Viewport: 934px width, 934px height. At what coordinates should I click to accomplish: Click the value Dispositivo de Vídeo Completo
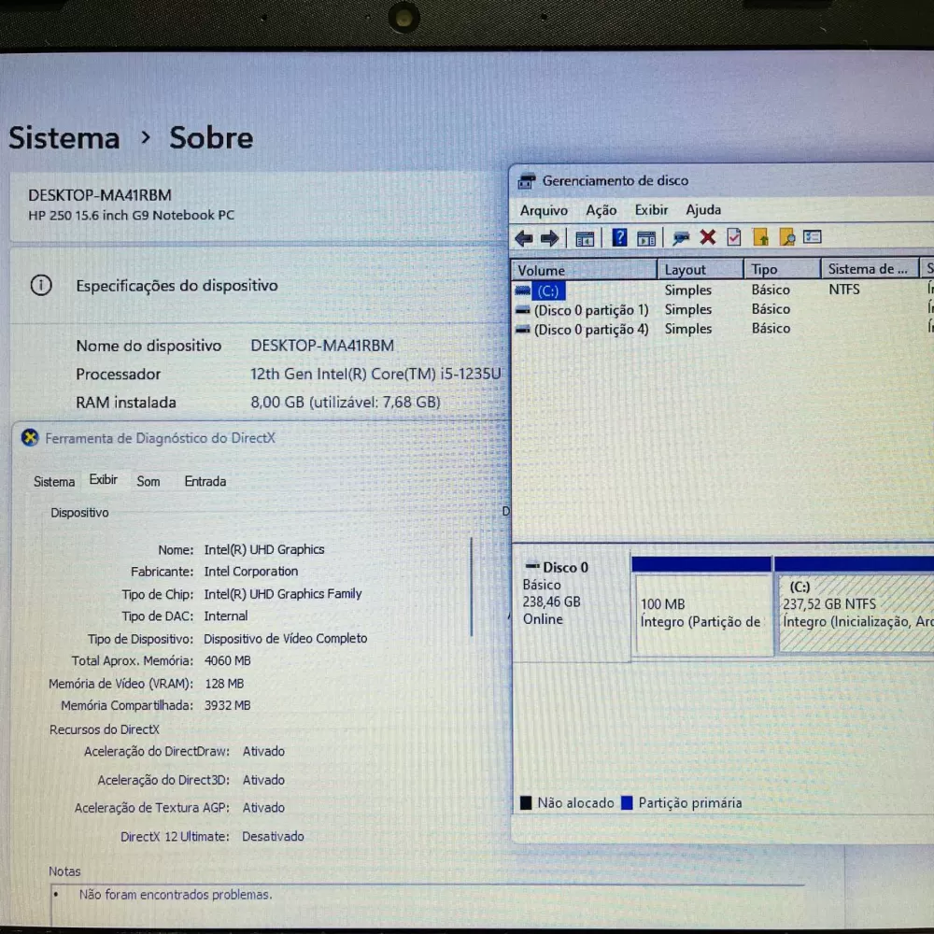tap(285, 639)
